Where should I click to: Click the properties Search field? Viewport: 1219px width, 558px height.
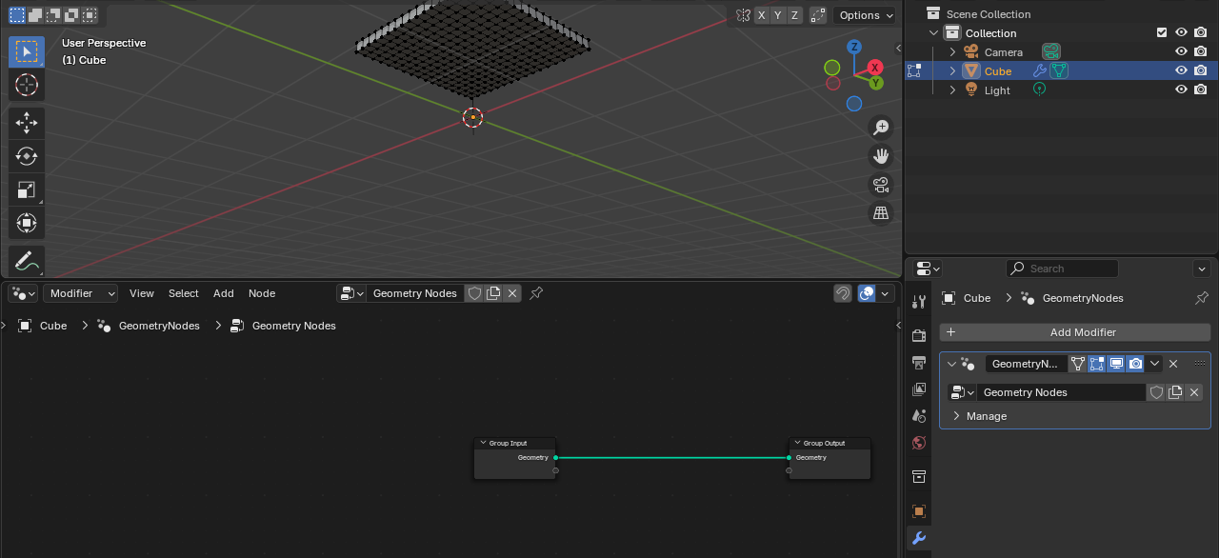click(x=1062, y=269)
